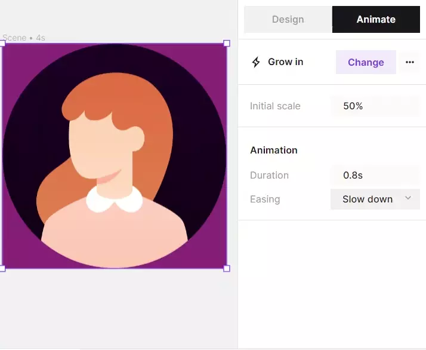Open the three-dots more options menu
The width and height of the screenshot is (426, 350).
tap(409, 62)
